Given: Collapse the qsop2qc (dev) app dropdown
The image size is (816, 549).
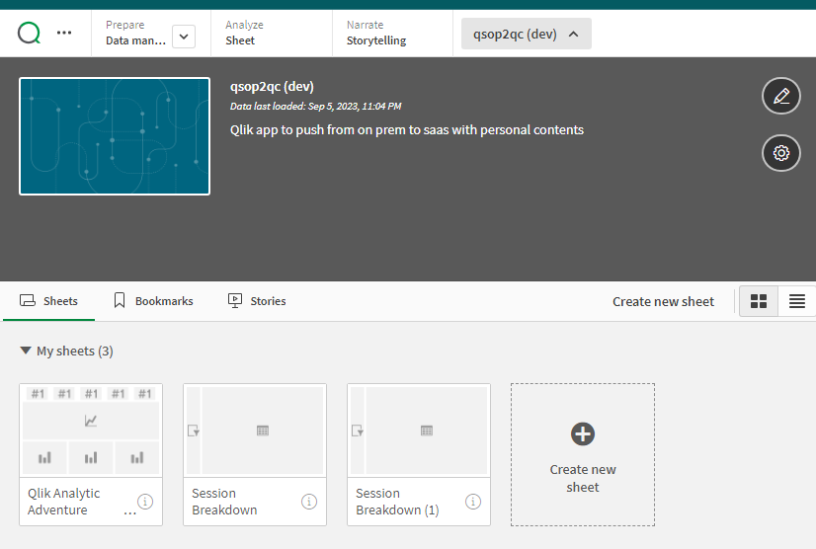Looking at the screenshot, I should coord(527,34).
